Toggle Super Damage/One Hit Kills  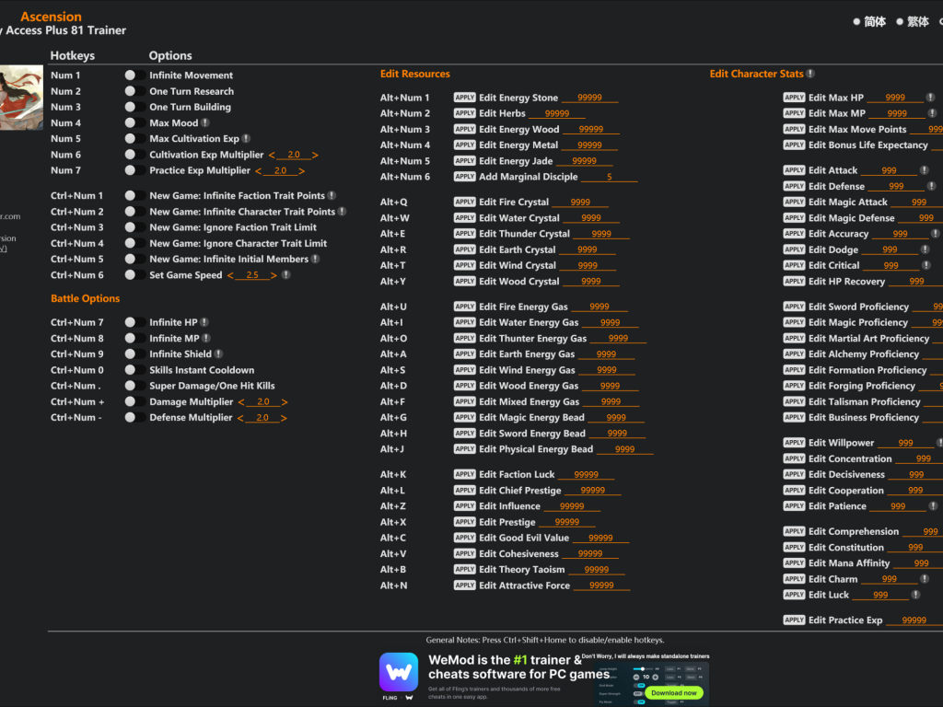(131, 387)
